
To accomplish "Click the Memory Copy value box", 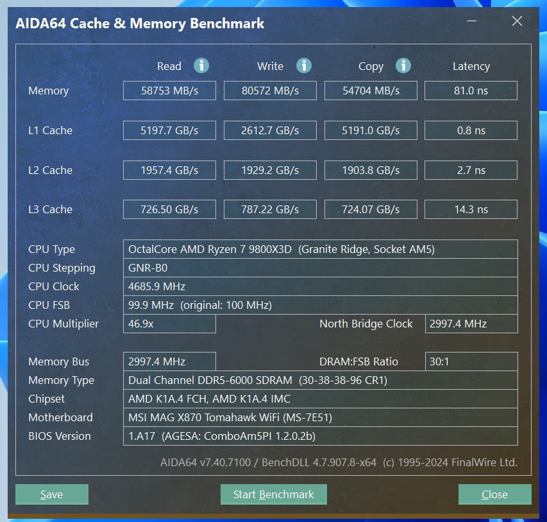I will (x=371, y=91).
